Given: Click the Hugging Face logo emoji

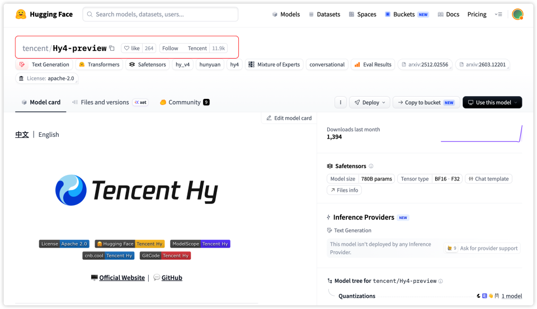Looking at the screenshot, I should [21, 14].
